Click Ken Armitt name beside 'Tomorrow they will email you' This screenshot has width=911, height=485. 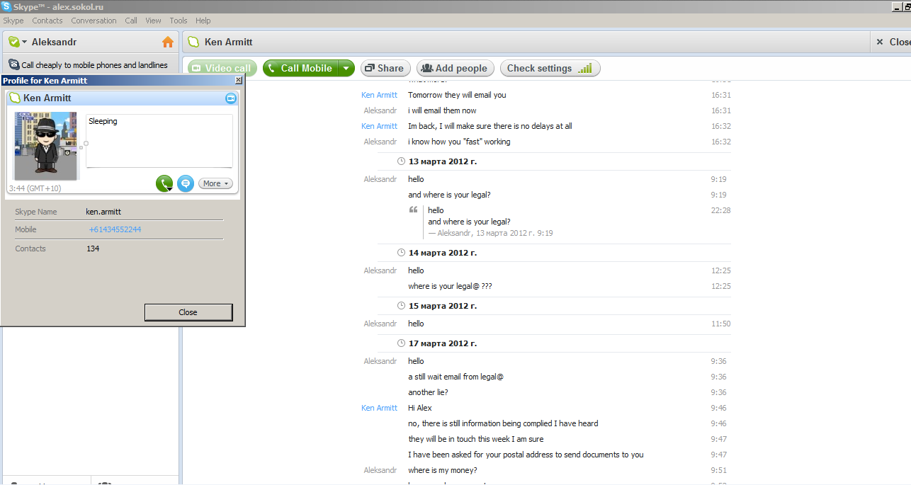pyautogui.click(x=379, y=95)
